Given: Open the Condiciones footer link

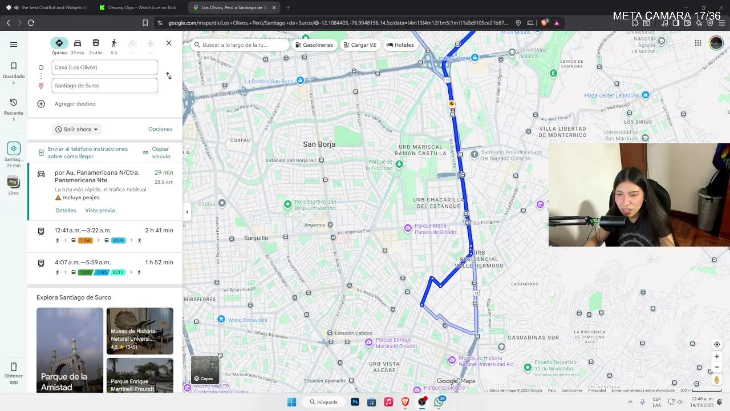Looking at the screenshot, I should pyautogui.click(x=571, y=390).
